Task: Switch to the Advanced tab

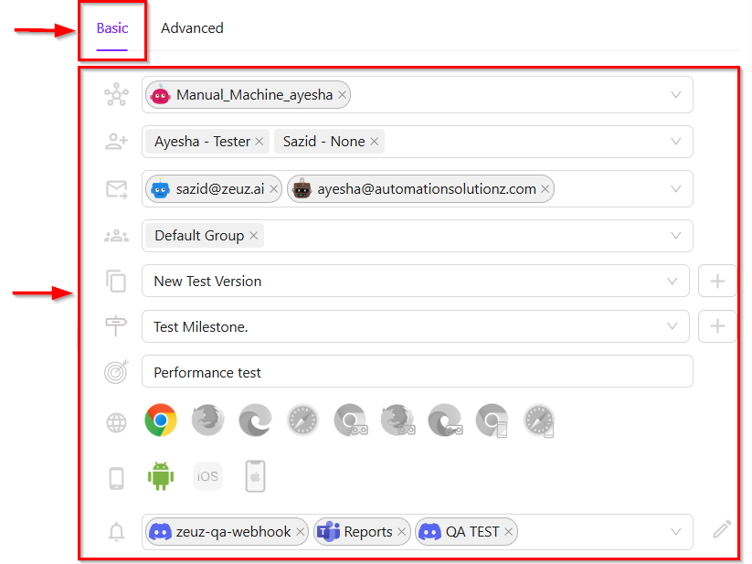Action: coord(192,28)
